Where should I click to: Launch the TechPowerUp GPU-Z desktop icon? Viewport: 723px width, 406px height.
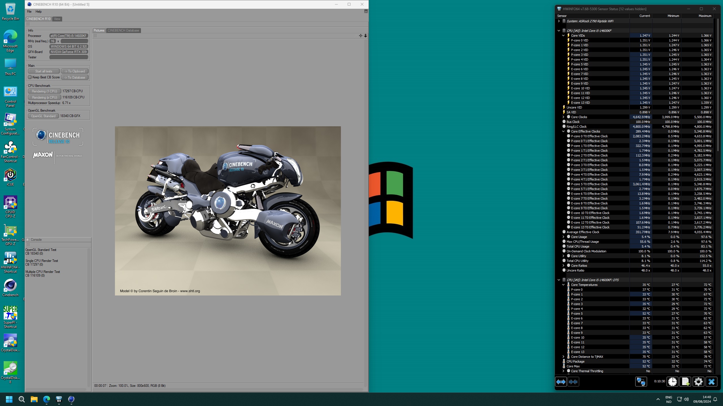point(10,235)
